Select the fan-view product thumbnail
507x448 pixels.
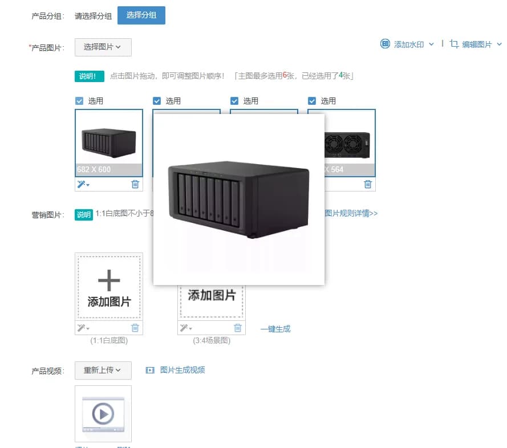point(350,143)
